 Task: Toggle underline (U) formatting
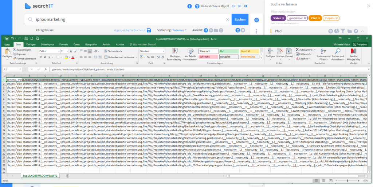click(x=50, y=57)
